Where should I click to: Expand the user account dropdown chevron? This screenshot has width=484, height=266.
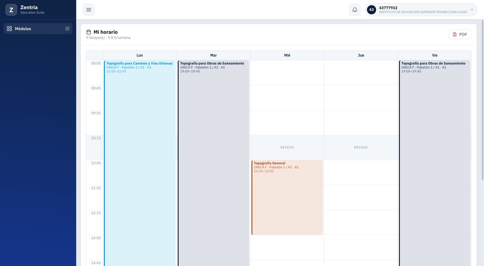[x=472, y=10]
